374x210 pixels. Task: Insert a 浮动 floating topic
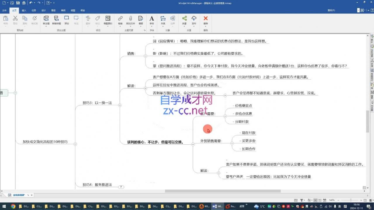coord(66,19)
